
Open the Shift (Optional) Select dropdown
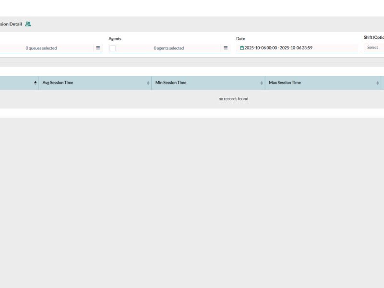(372, 47)
